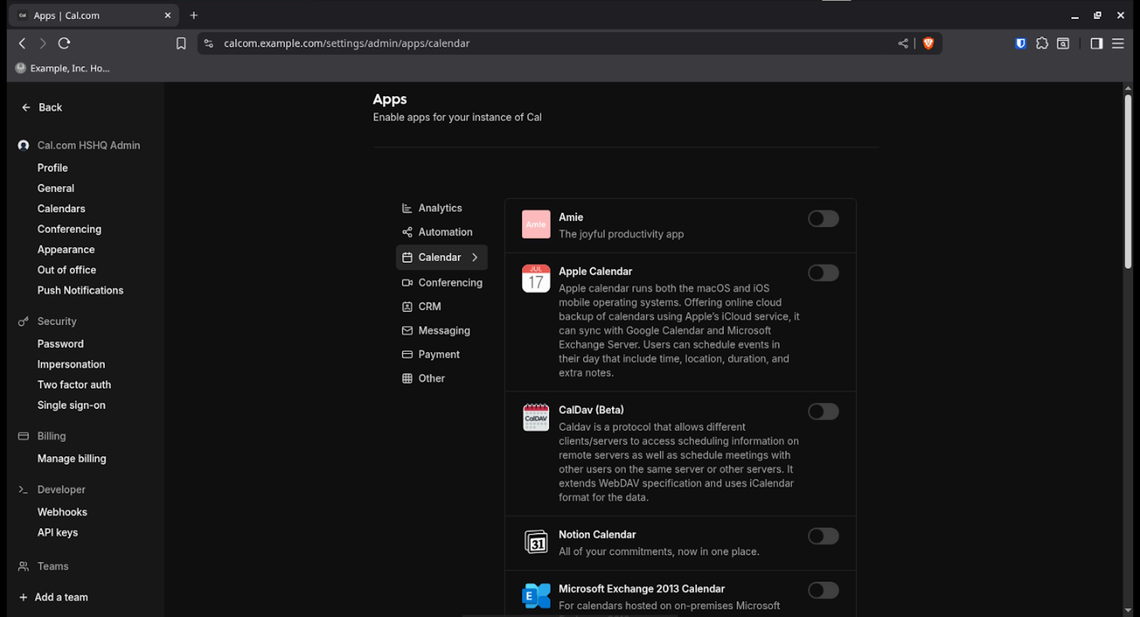
Task: Click the page vertical scrollbar thumb
Action: coord(1127,181)
